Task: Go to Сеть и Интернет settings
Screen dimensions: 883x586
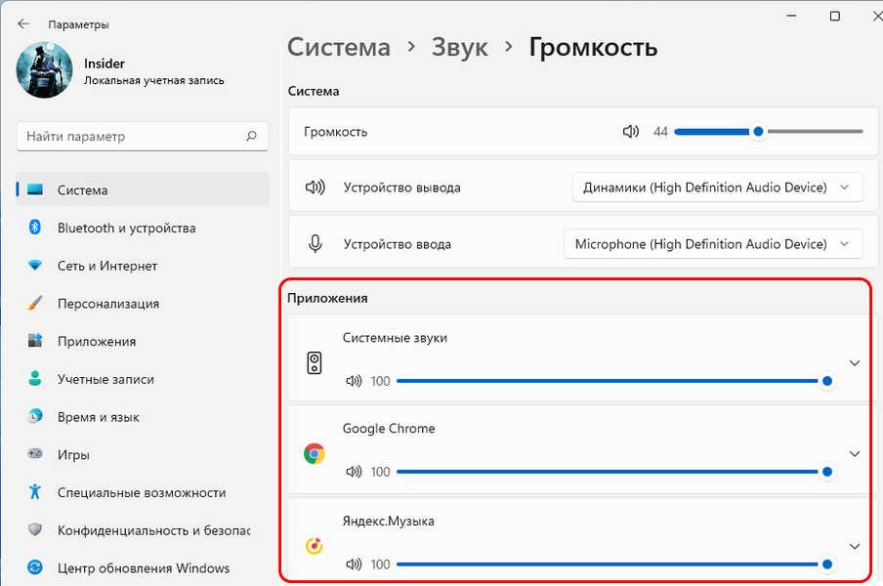Action: [x=106, y=266]
